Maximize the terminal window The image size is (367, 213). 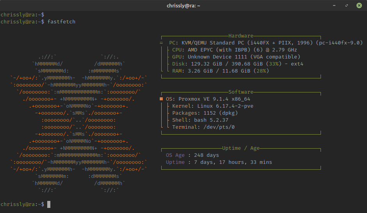347,5
